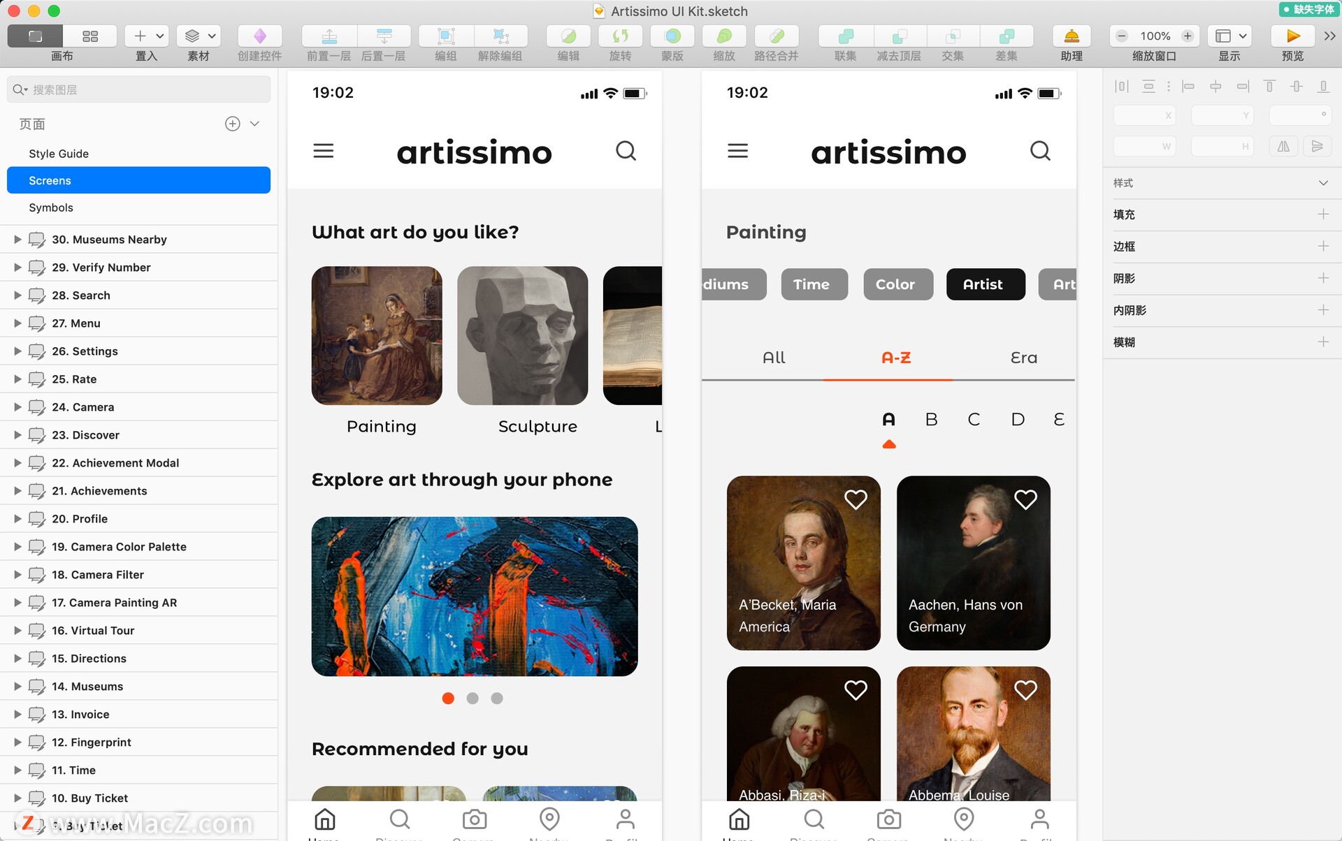Click the Ungroup (解除编组) toolbar icon

500,36
